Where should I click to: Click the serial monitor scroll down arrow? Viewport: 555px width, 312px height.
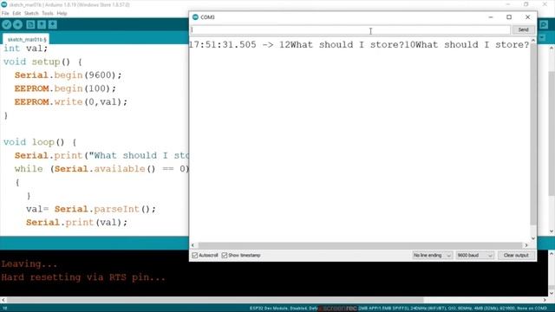[x=533, y=238]
